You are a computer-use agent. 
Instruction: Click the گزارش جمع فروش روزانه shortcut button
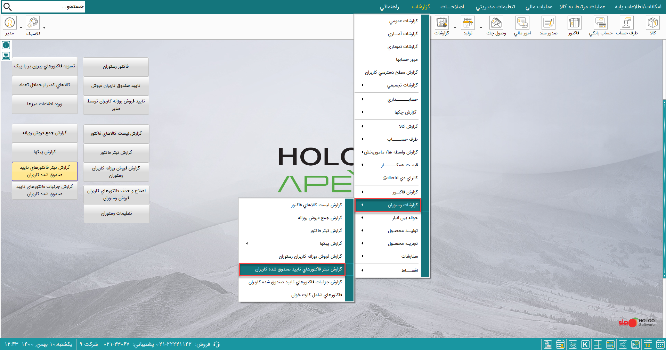[44, 133]
